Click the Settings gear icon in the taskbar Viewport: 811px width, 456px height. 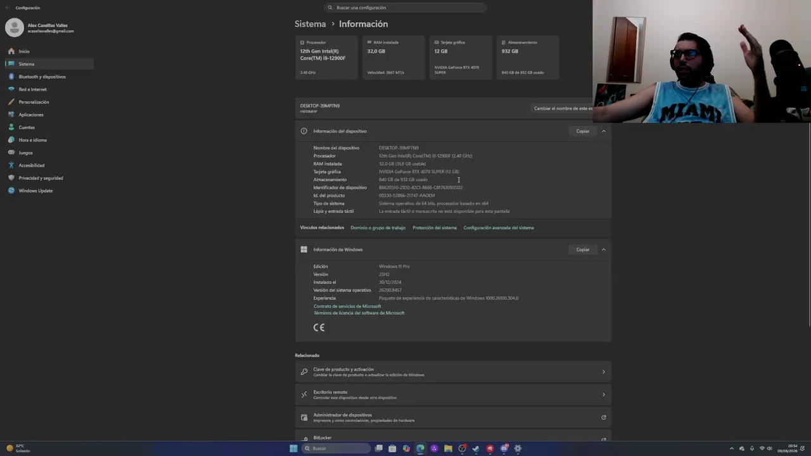tap(518, 448)
